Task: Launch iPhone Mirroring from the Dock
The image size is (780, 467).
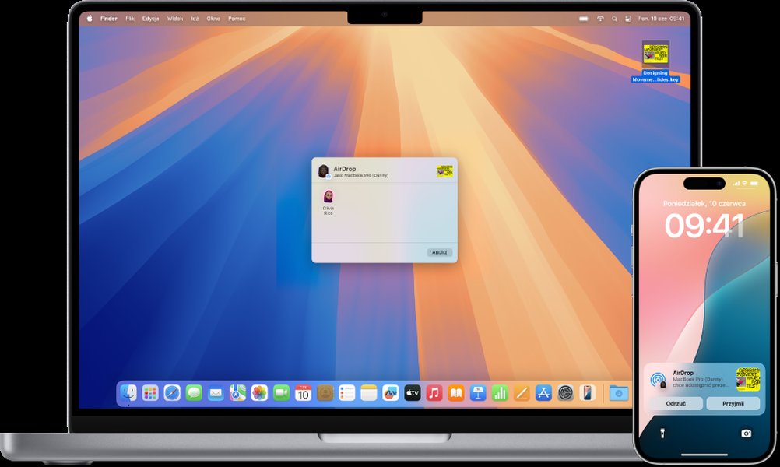Action: coord(588,393)
